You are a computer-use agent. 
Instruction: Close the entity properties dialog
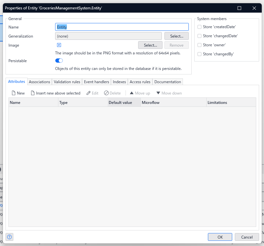pos(254,8)
